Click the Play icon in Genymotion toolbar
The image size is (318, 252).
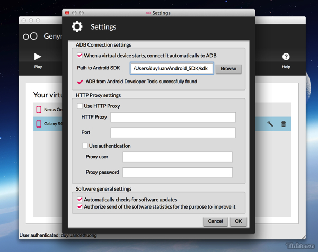click(38, 57)
